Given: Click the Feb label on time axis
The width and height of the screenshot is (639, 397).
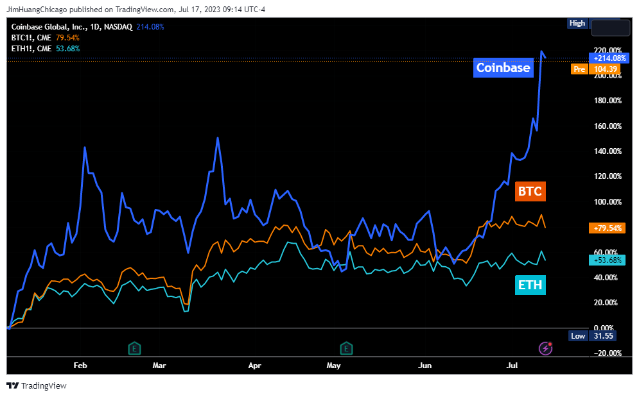Looking at the screenshot, I should click(x=80, y=366).
